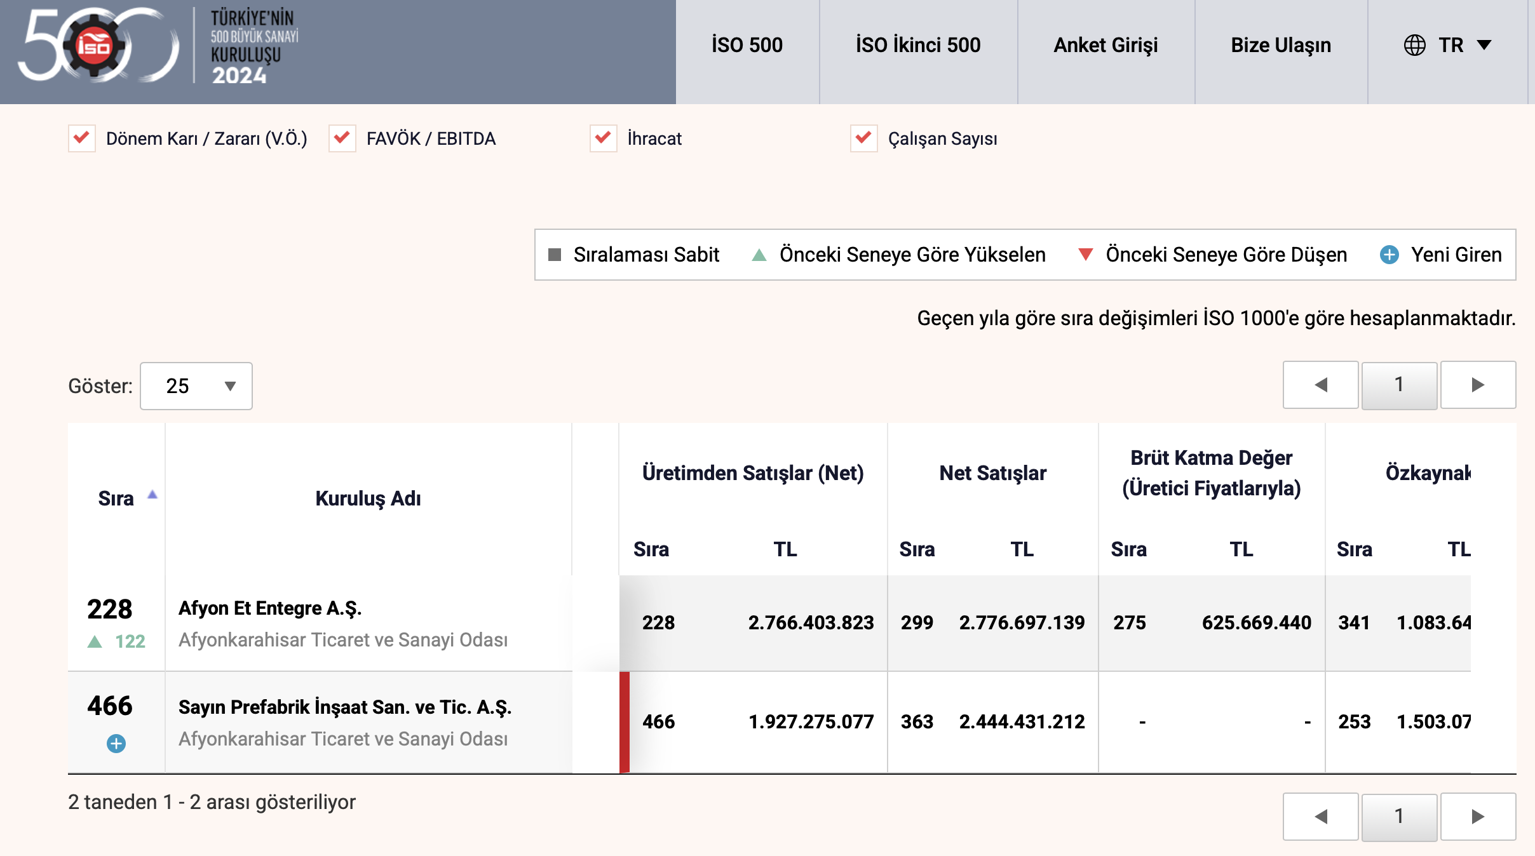The image size is (1535, 856).
Task: Click the red bar beside row 466
Action: (x=625, y=722)
